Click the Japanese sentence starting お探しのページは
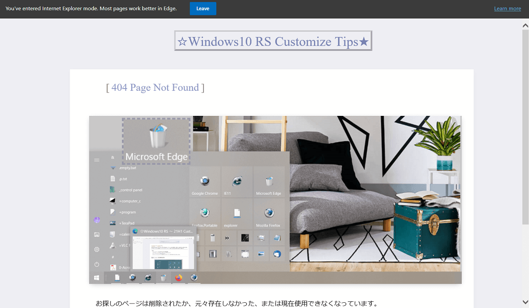This screenshot has width=529, height=308. pos(237,303)
